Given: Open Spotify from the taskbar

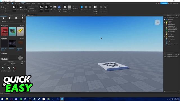Looking at the screenshot, I should 21,99.
